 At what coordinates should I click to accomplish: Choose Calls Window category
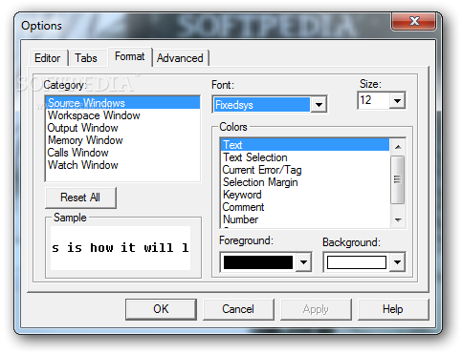[122, 153]
